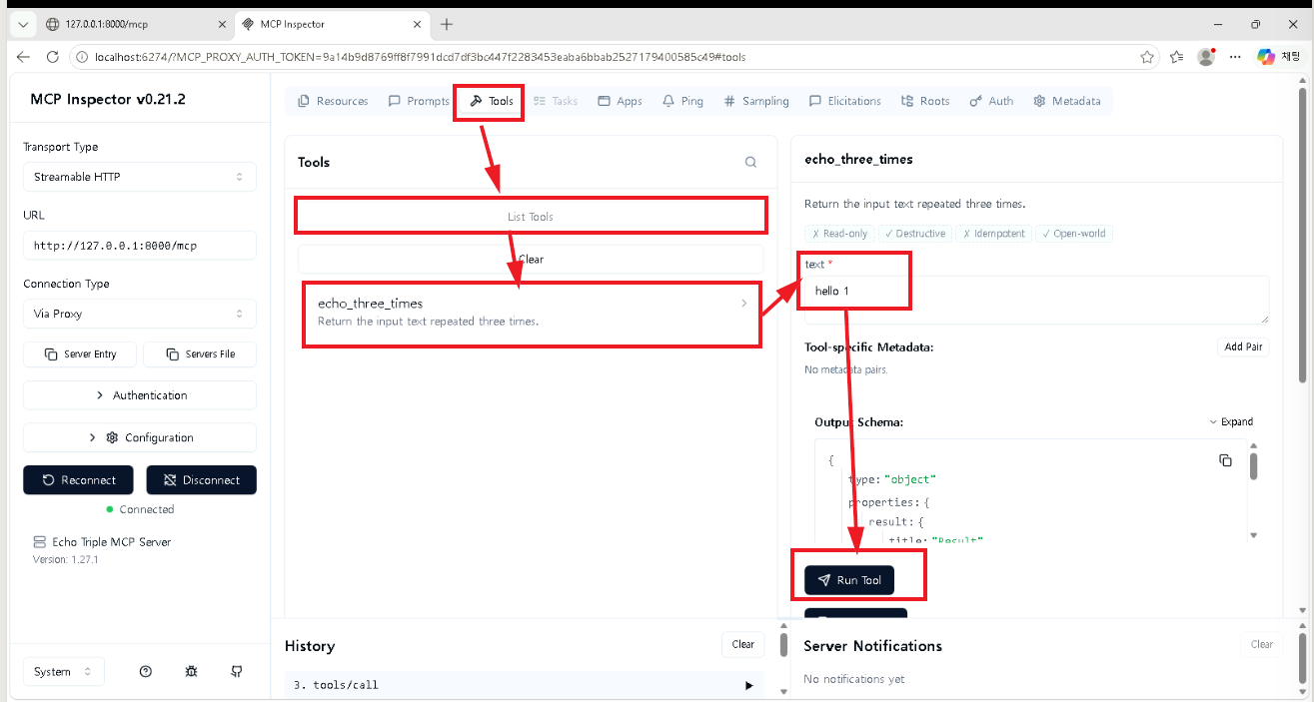Clear the History panel

tap(742, 644)
